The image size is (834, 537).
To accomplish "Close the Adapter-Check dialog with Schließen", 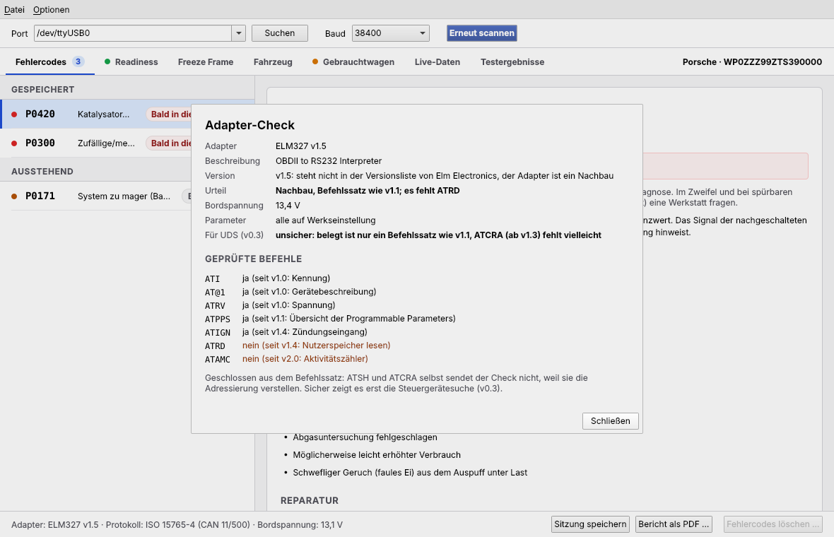I will coord(610,420).
